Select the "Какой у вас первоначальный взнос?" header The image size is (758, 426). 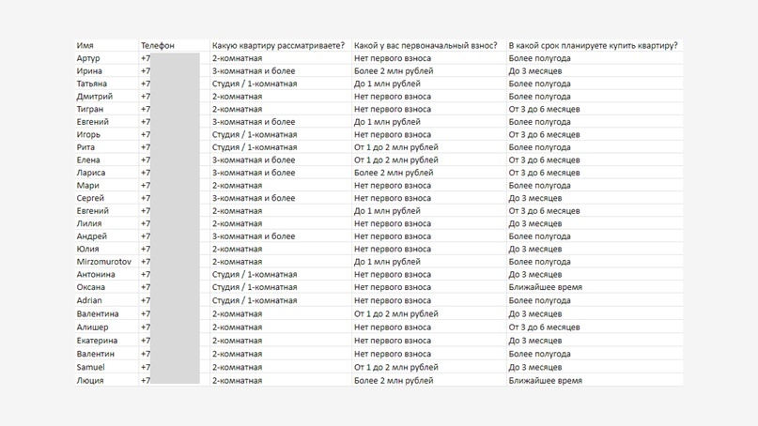coord(425,45)
